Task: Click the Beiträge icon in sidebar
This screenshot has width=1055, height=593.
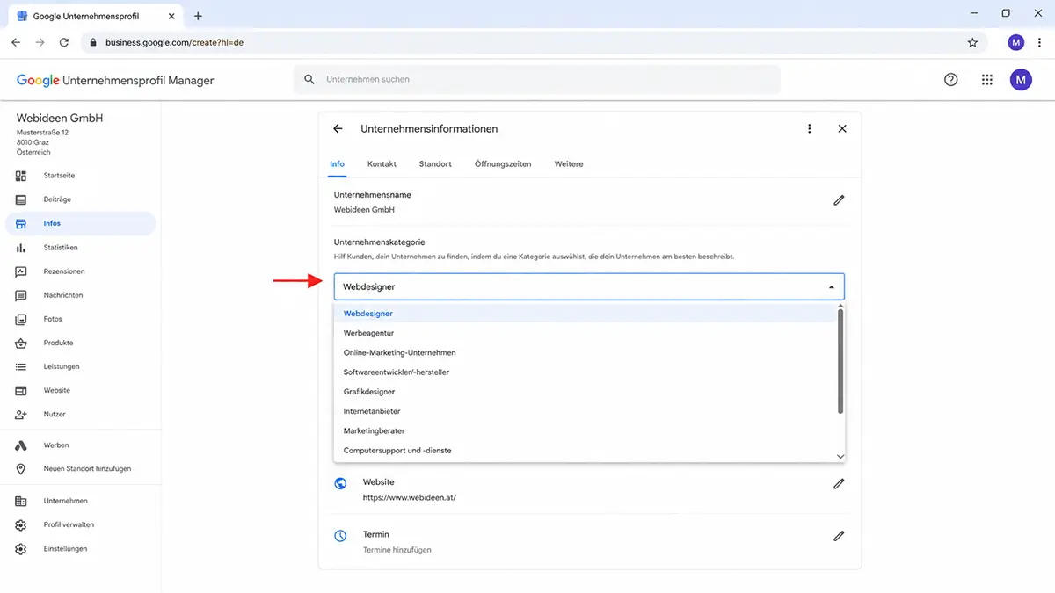Action: pos(21,199)
